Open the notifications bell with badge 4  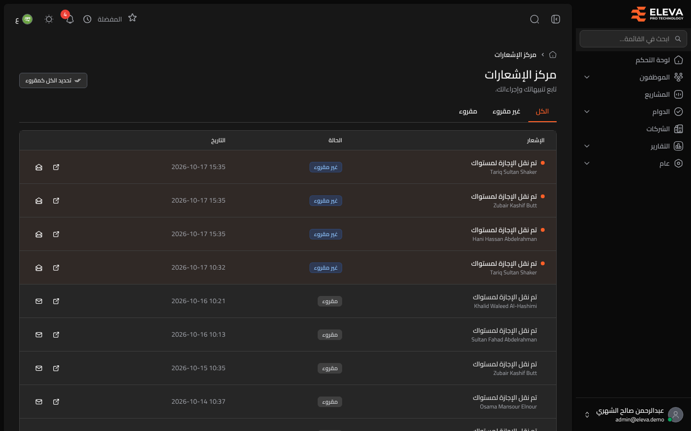[x=70, y=19]
